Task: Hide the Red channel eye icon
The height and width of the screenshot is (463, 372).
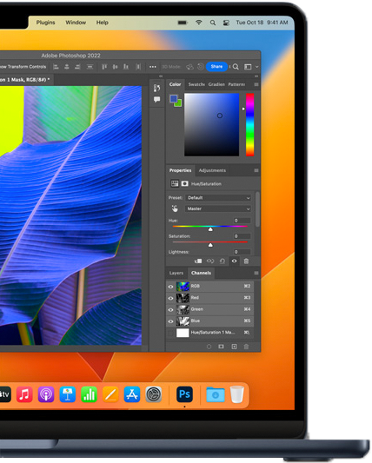Action: coord(170,298)
